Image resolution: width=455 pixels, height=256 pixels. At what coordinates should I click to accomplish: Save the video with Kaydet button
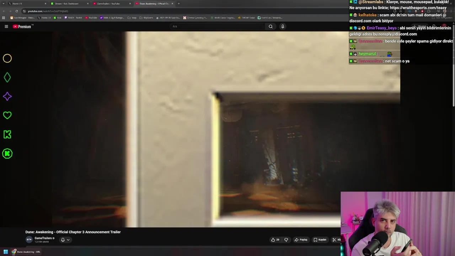point(320,240)
